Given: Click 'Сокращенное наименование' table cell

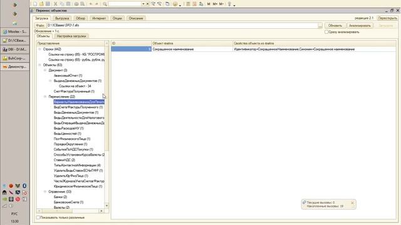Looking at the screenshot, I should click(192, 49).
